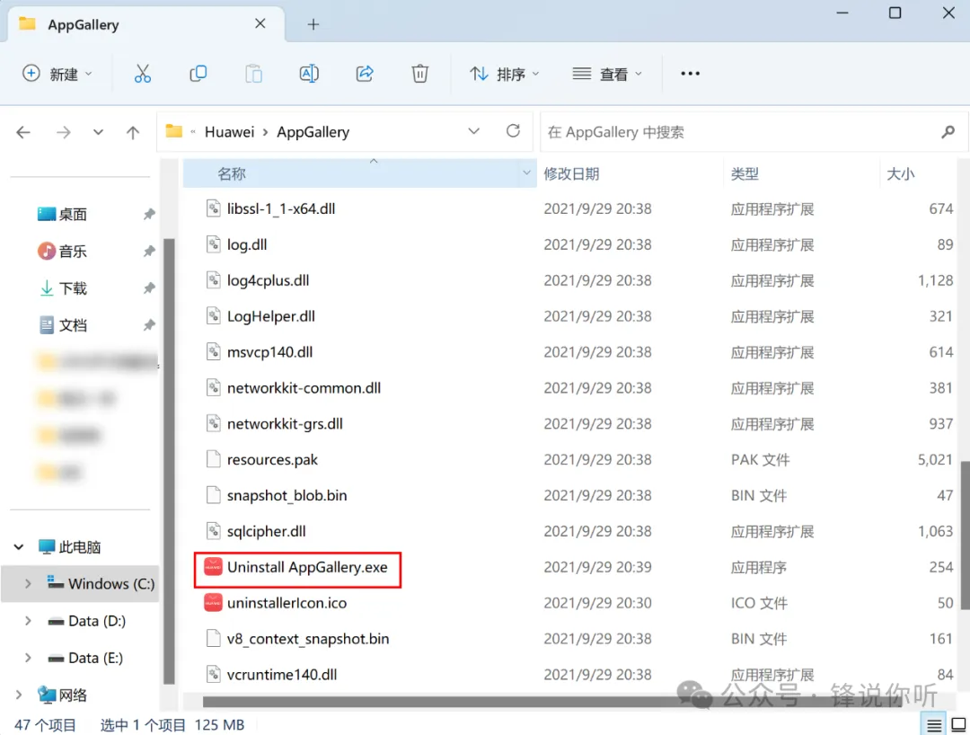Select the LogHelper.dll file name

click(271, 316)
